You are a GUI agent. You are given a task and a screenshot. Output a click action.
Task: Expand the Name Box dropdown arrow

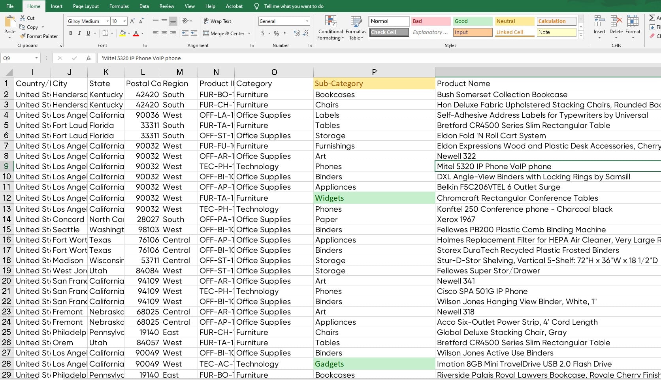(36, 58)
